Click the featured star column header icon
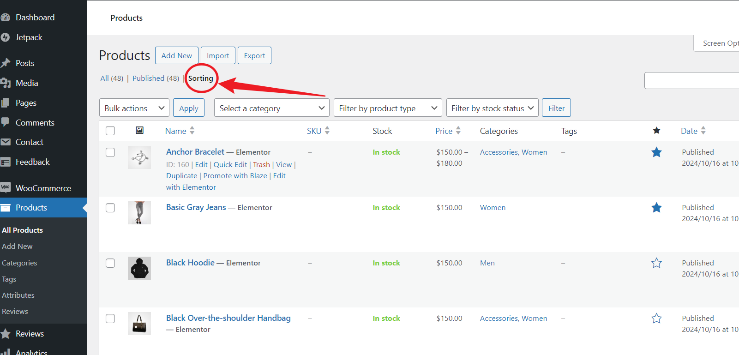739x355 pixels. click(656, 131)
